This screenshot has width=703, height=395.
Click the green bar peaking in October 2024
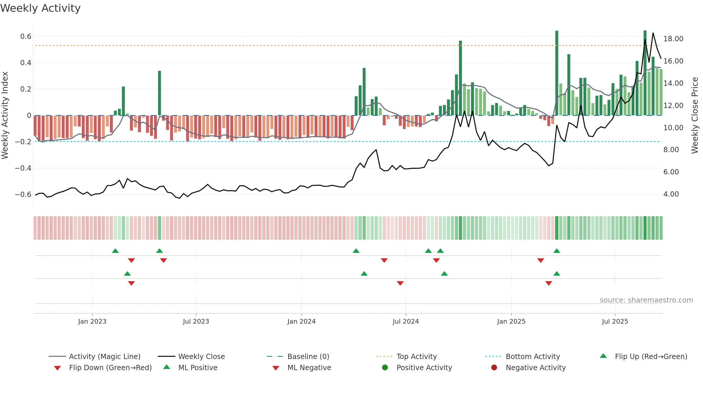tap(460, 78)
